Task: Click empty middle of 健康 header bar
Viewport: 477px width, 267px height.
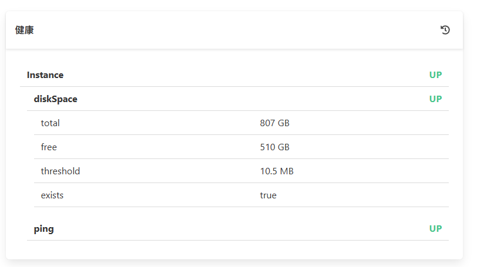Action: point(235,30)
